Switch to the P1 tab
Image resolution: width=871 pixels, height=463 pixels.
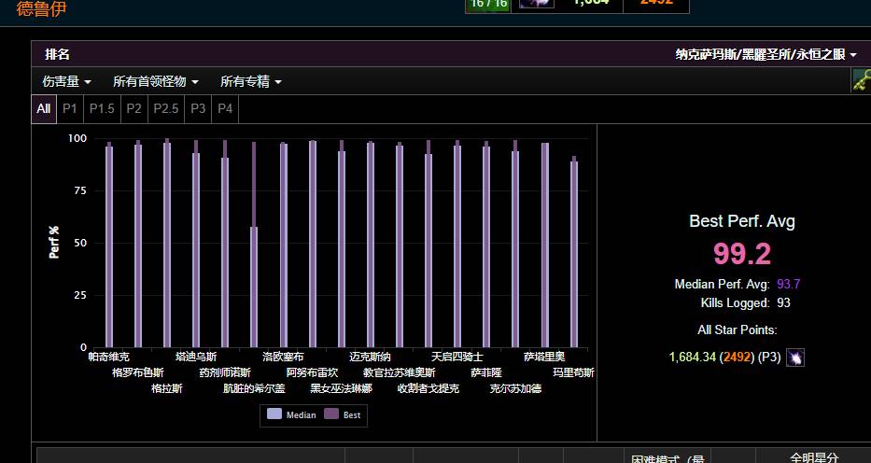70,109
